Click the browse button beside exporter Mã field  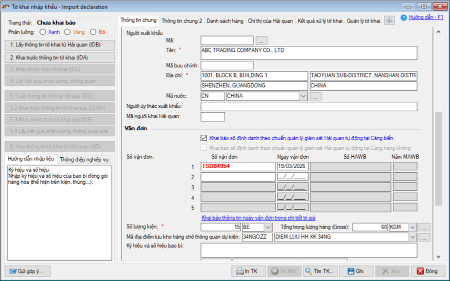[x=261, y=40]
